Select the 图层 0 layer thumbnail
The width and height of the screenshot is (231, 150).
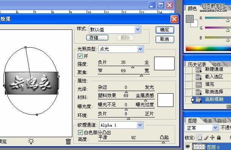pos(199,147)
